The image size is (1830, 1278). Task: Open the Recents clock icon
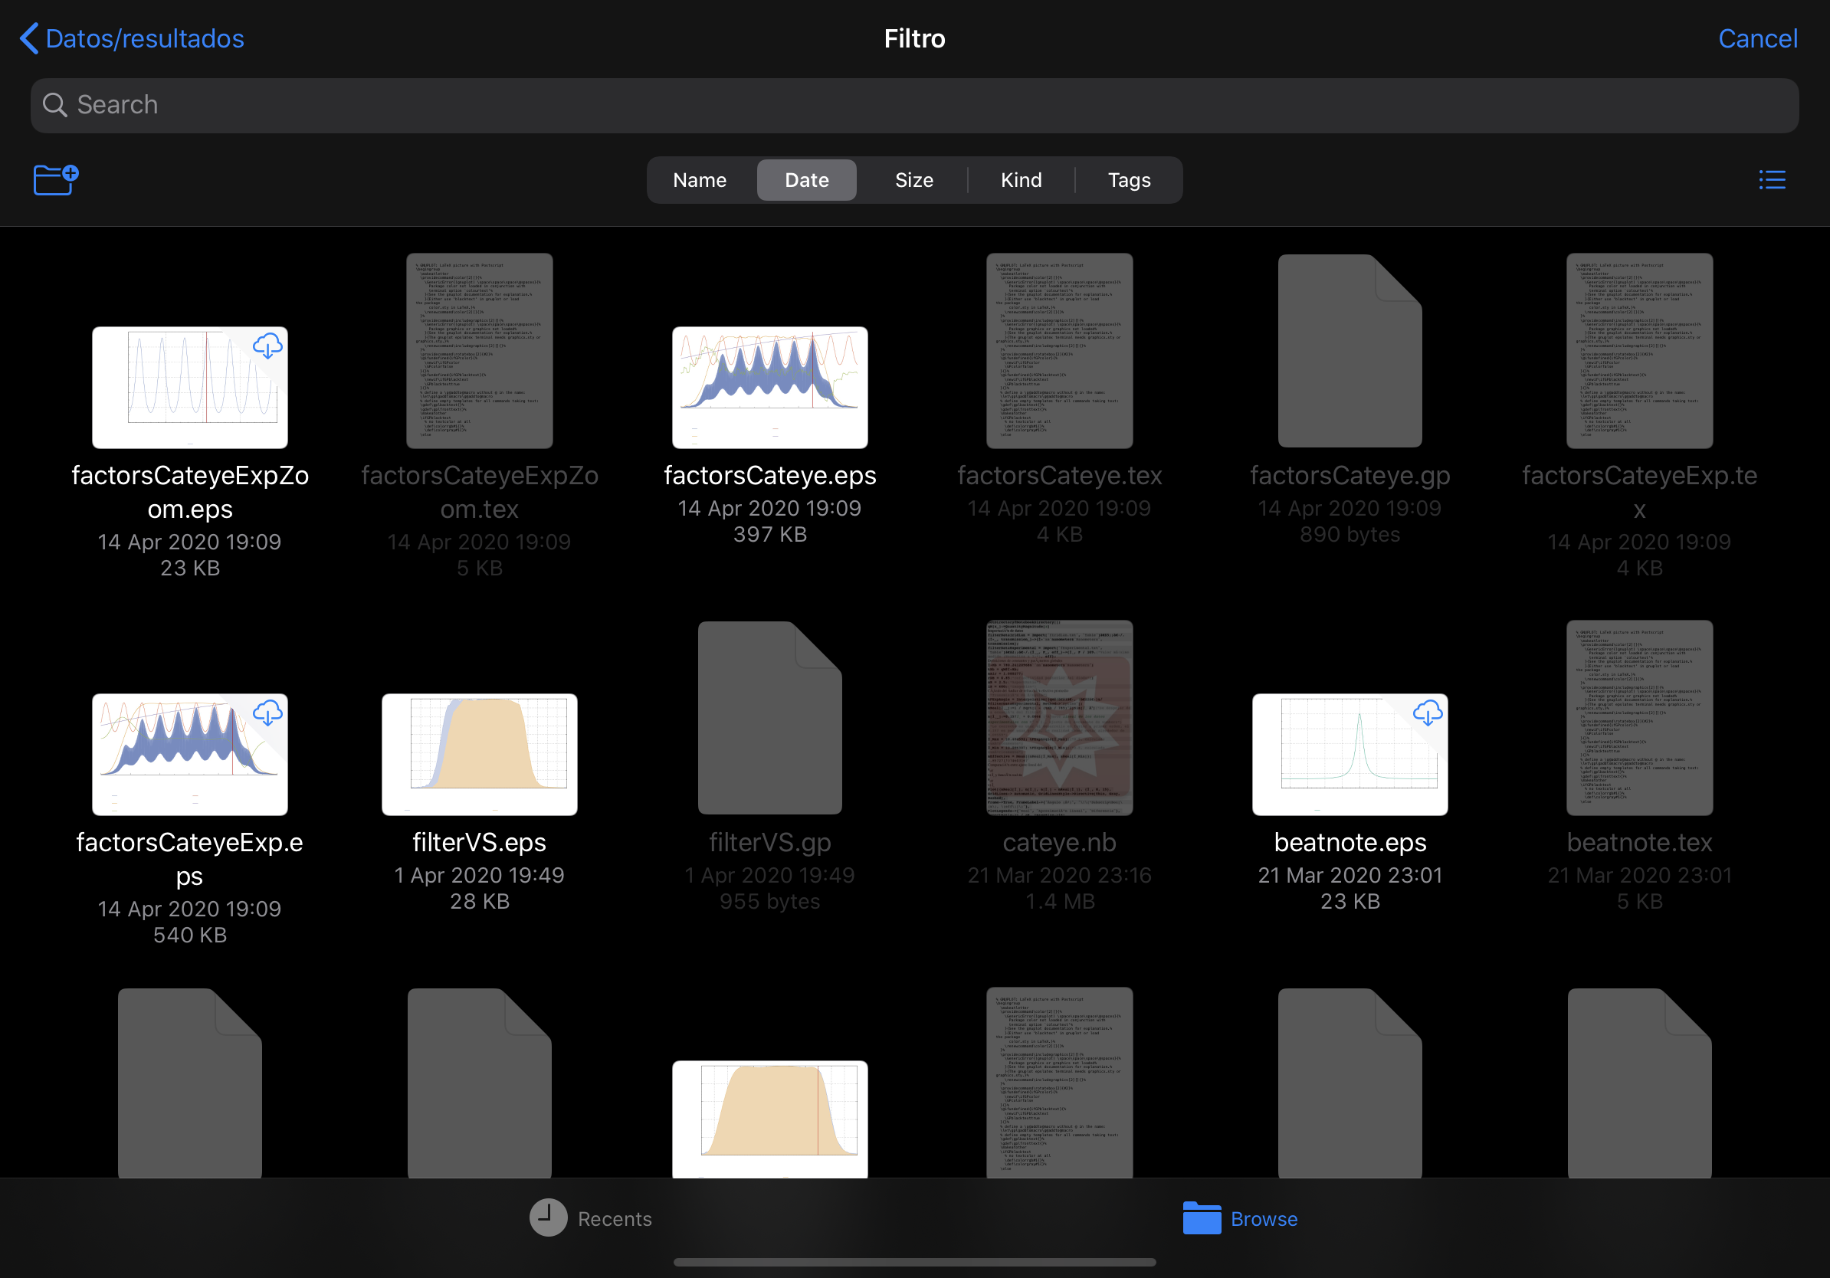(x=546, y=1218)
